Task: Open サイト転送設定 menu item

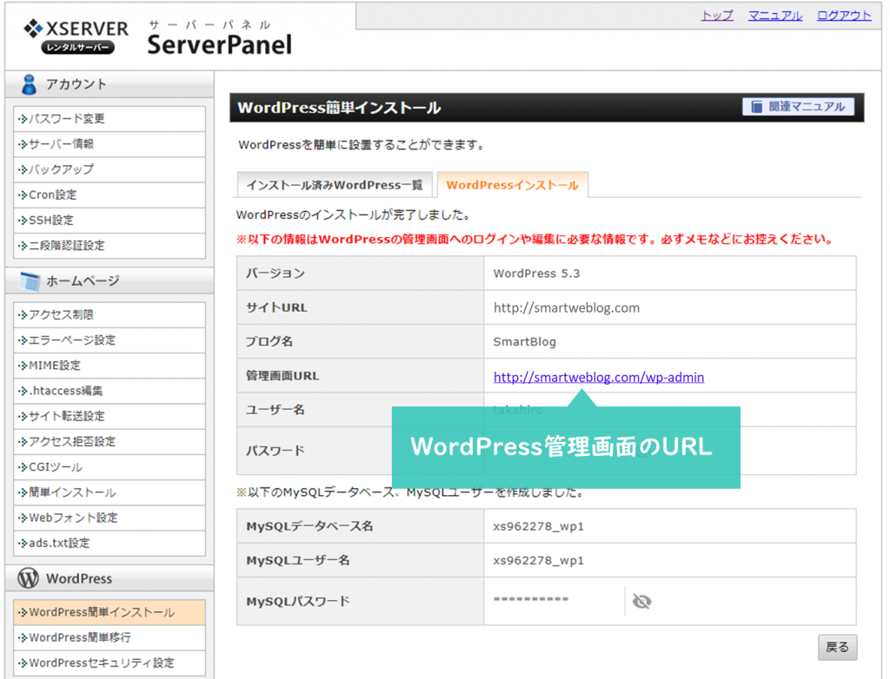Action: click(110, 417)
